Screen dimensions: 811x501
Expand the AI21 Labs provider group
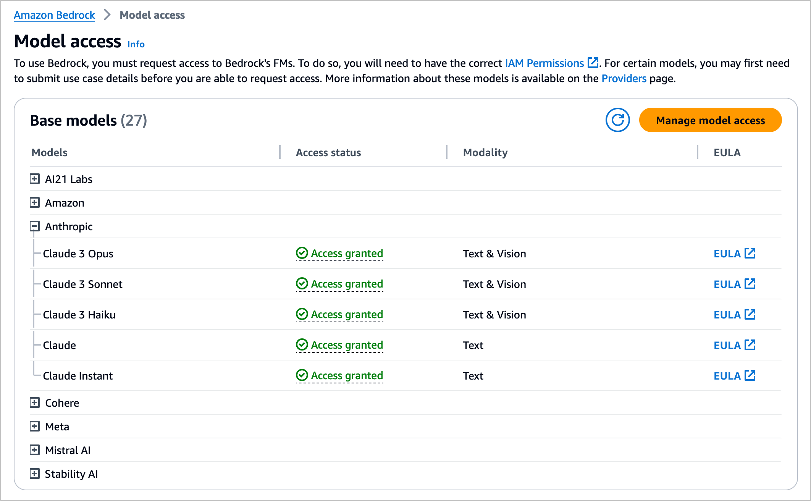click(35, 179)
